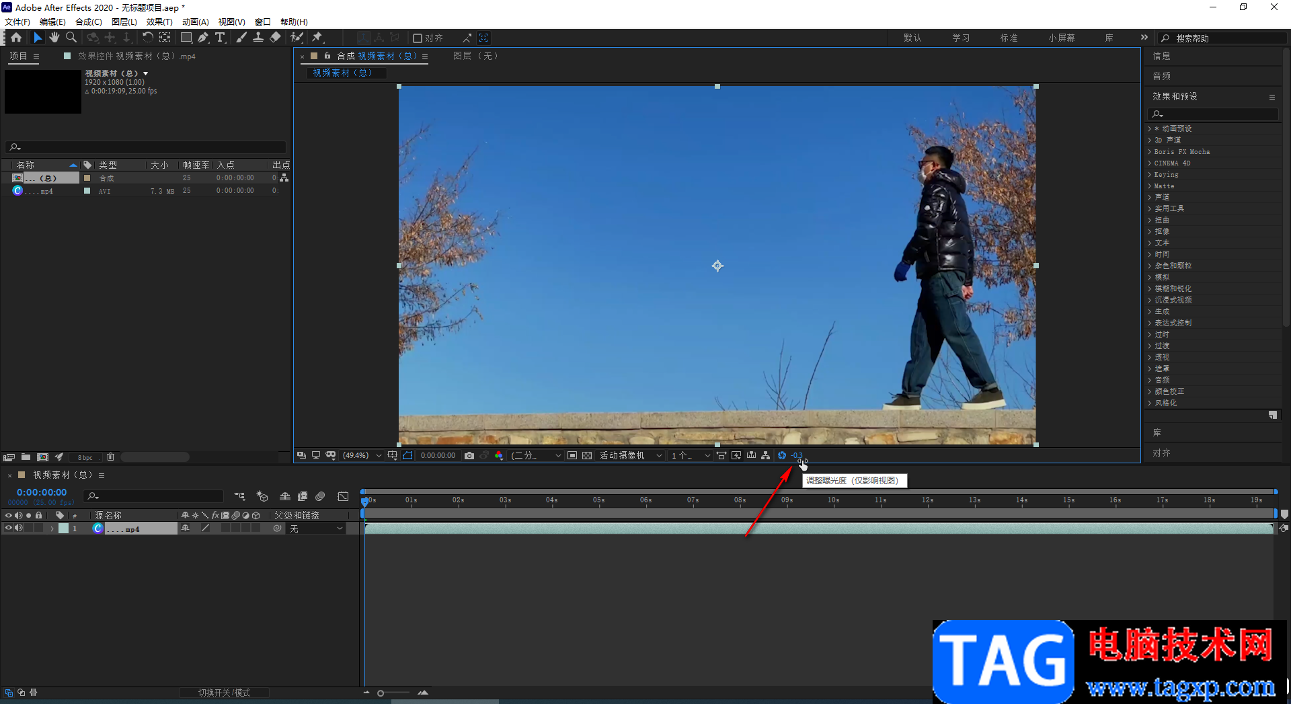Select the Selection (arrow) tool

pos(38,38)
